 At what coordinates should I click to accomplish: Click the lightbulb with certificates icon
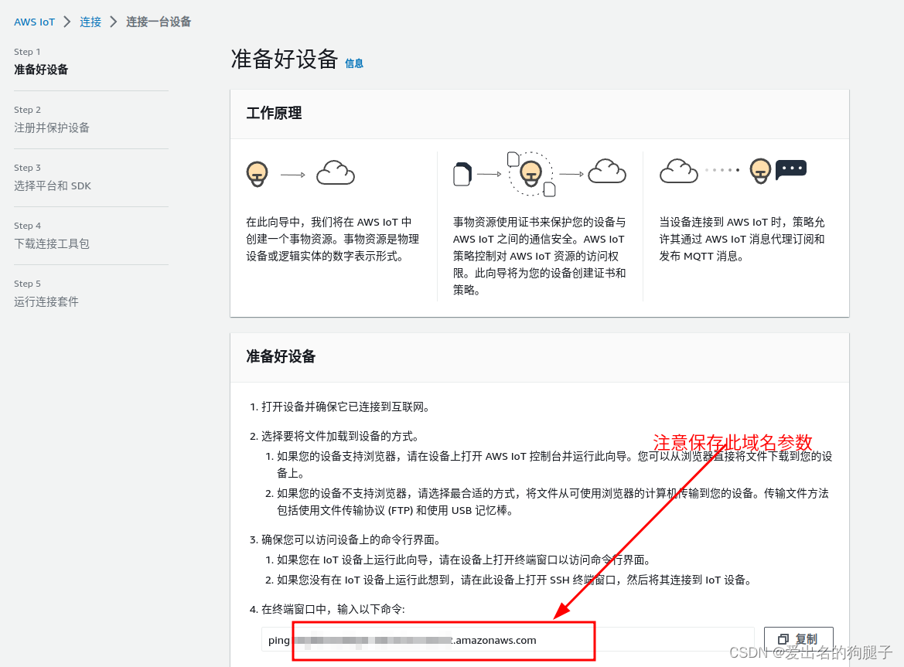[531, 173]
